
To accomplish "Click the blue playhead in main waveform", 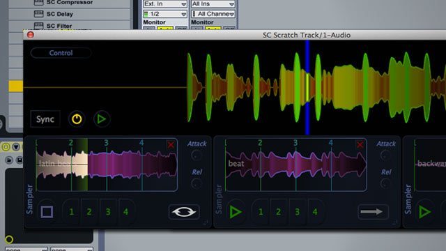I will 307,87.
